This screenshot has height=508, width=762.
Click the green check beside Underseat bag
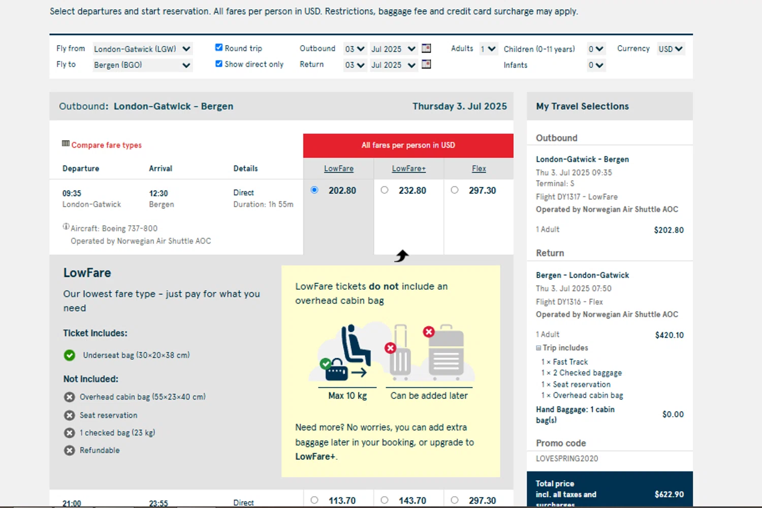[x=70, y=355]
